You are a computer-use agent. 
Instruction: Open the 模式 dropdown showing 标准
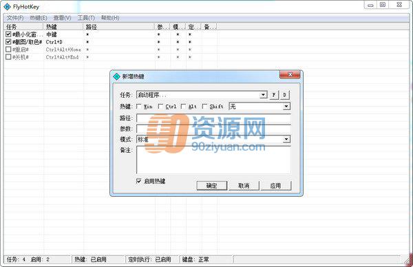pos(286,139)
